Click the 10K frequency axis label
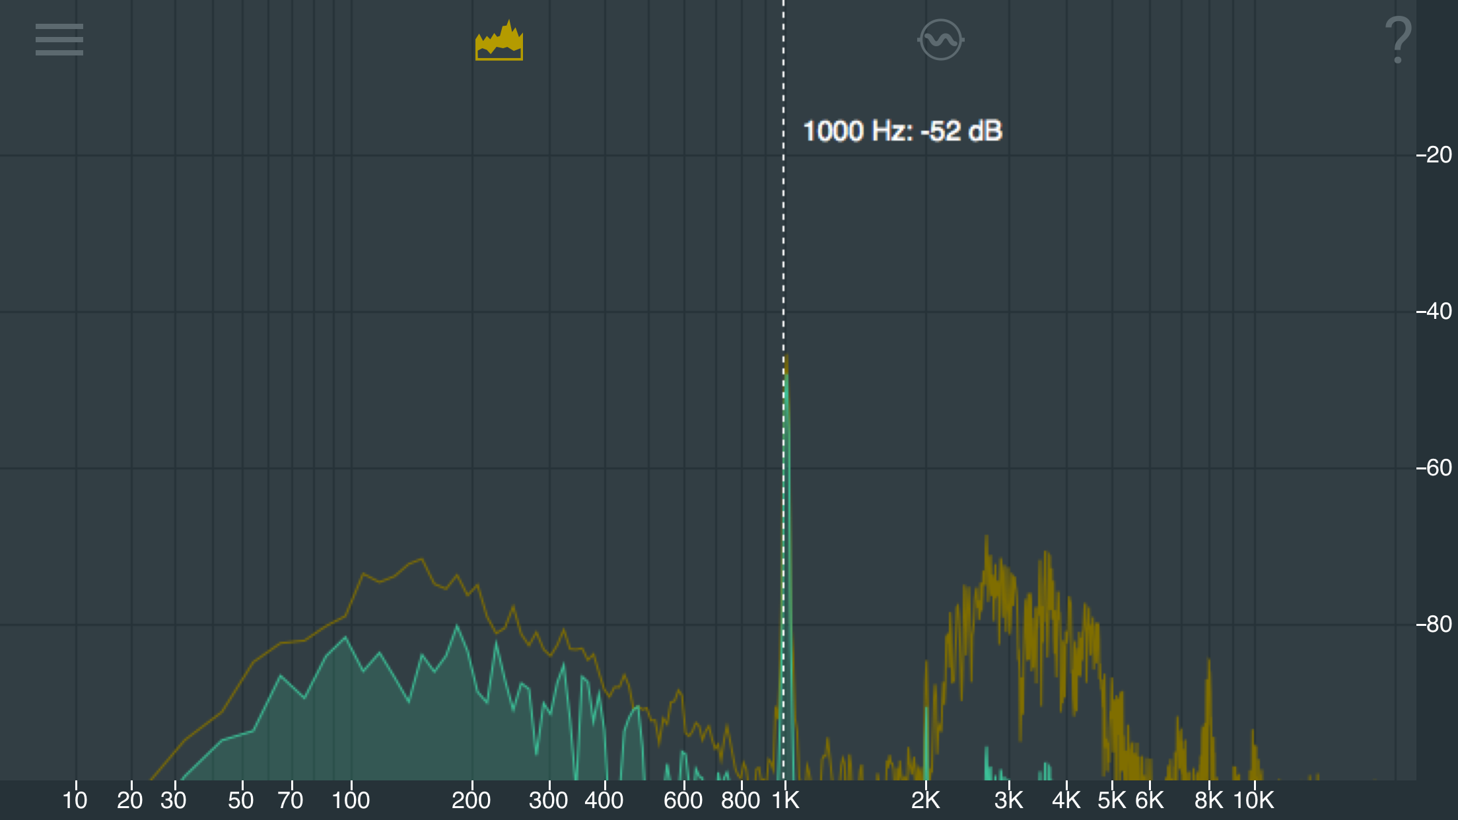Viewport: 1458px width, 820px height. [x=1253, y=800]
